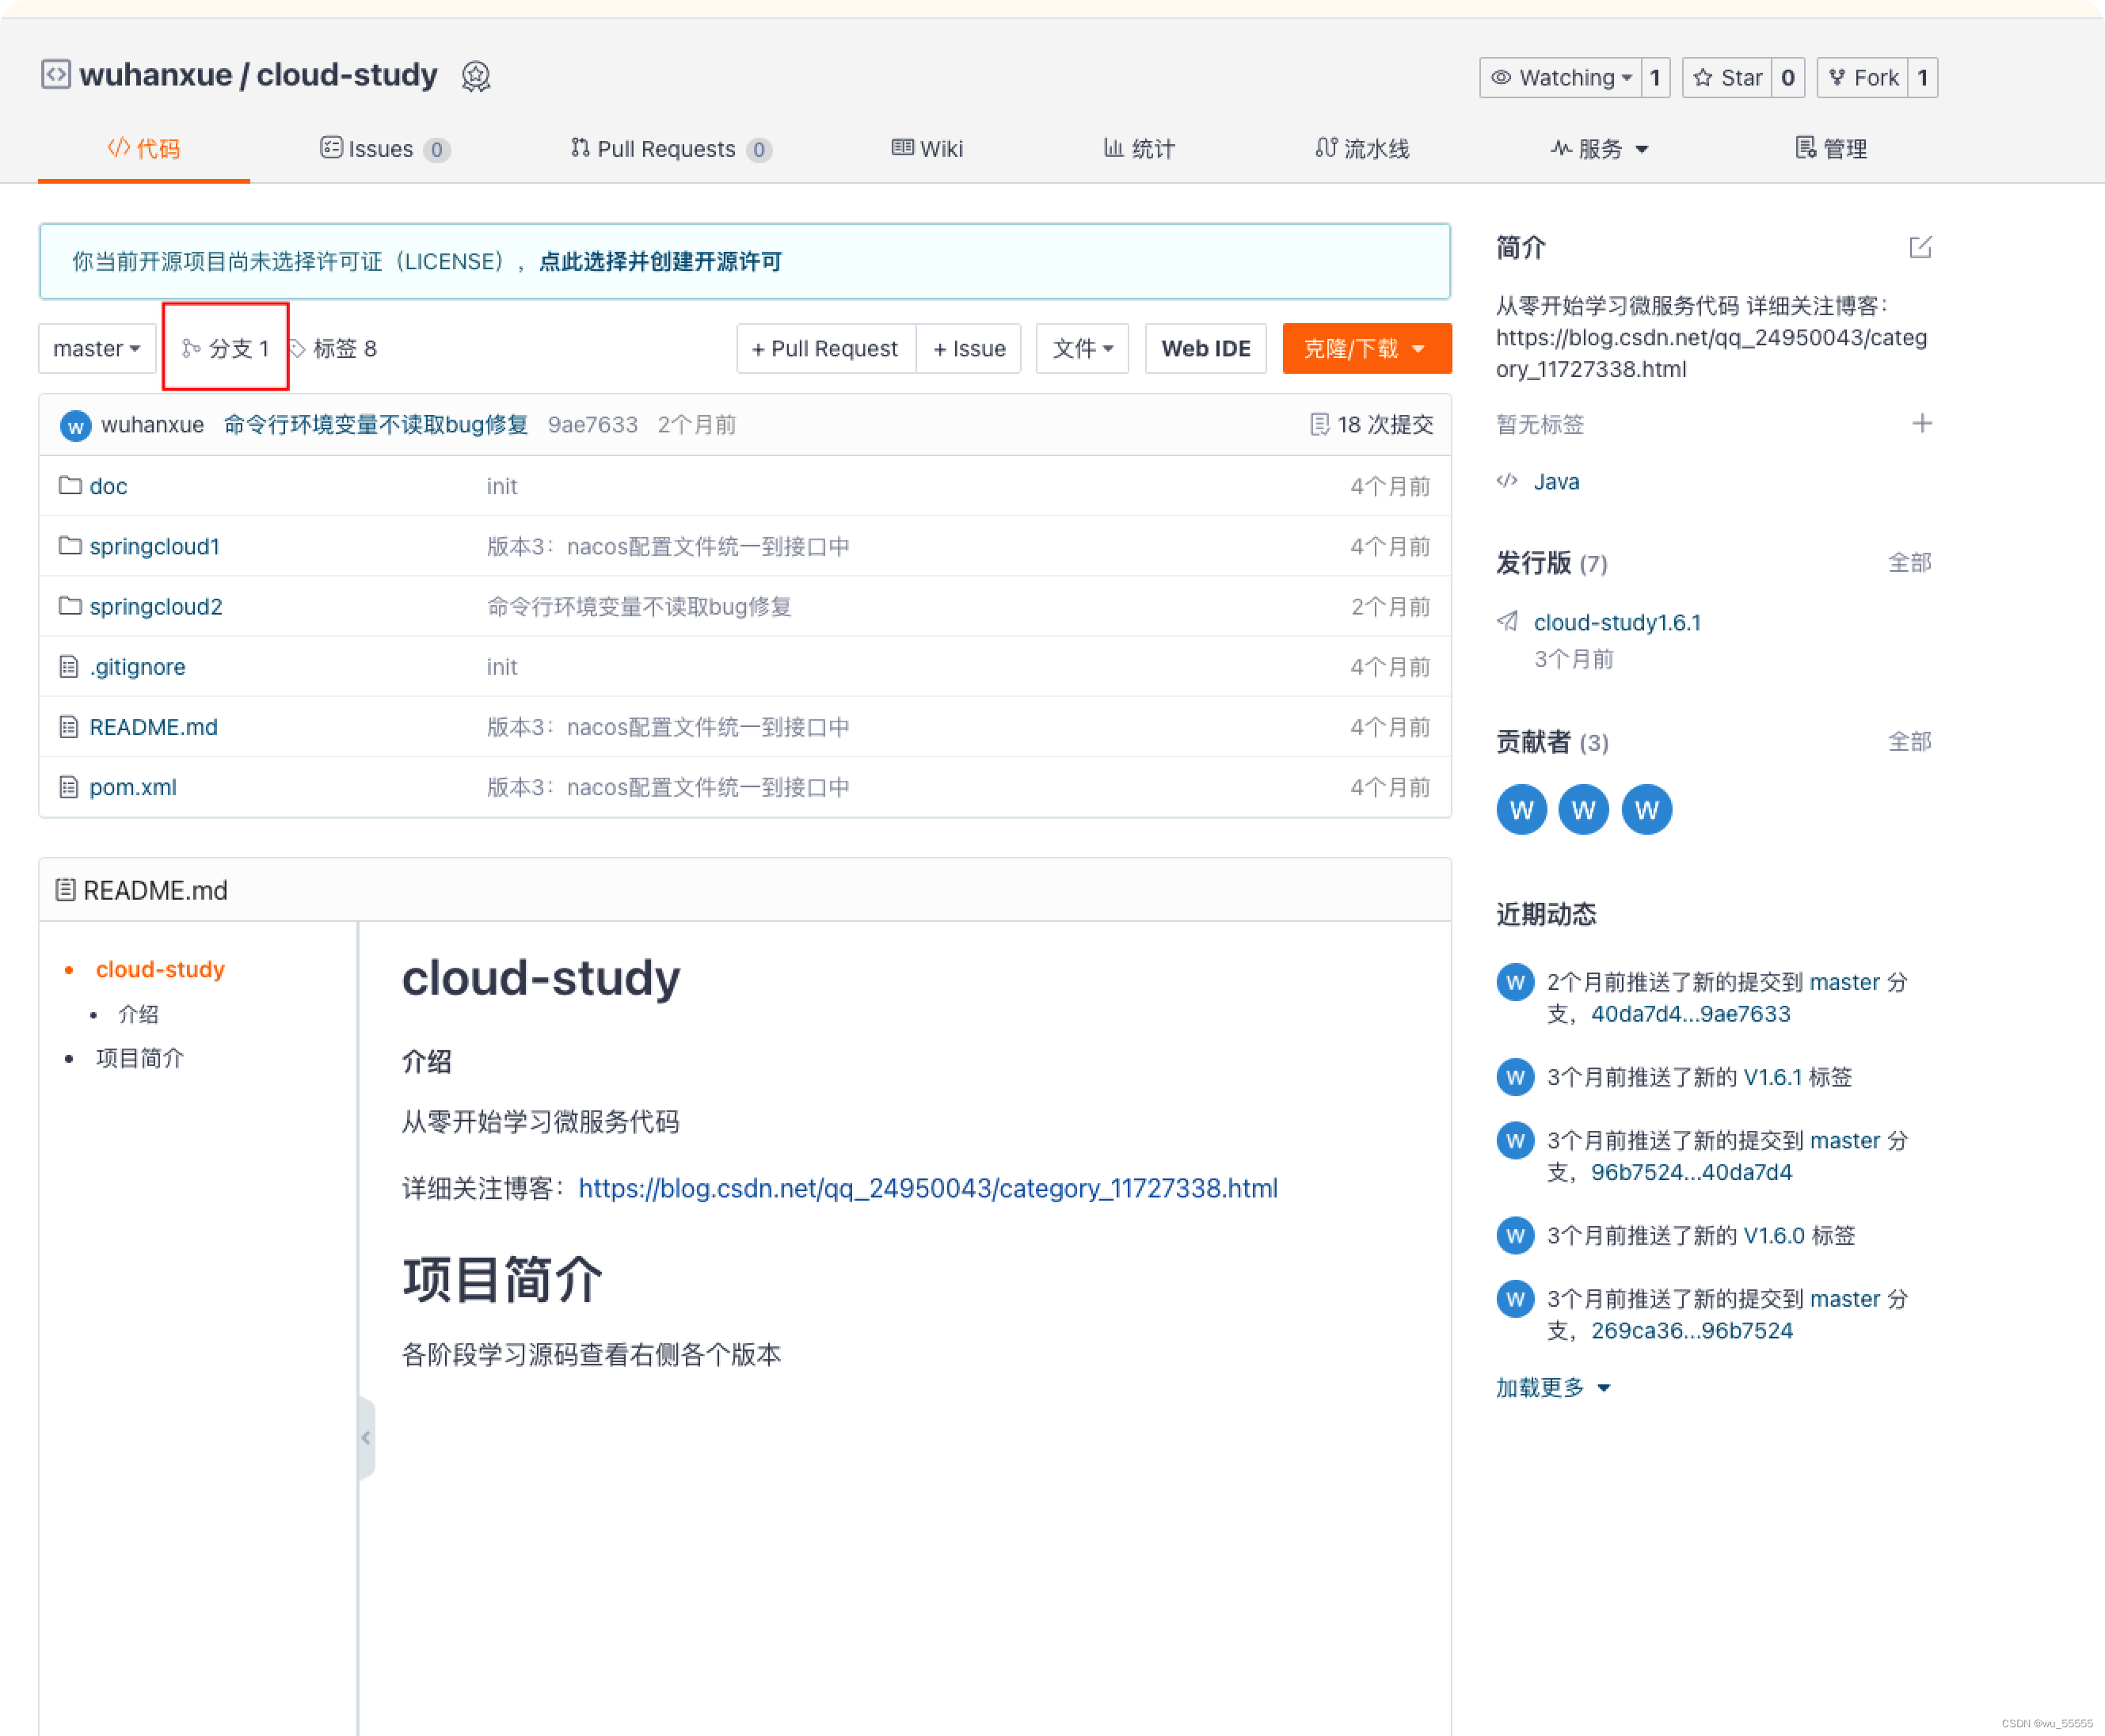
Task: Collapse the README sidebar with arrow handle
Action: [366, 1437]
